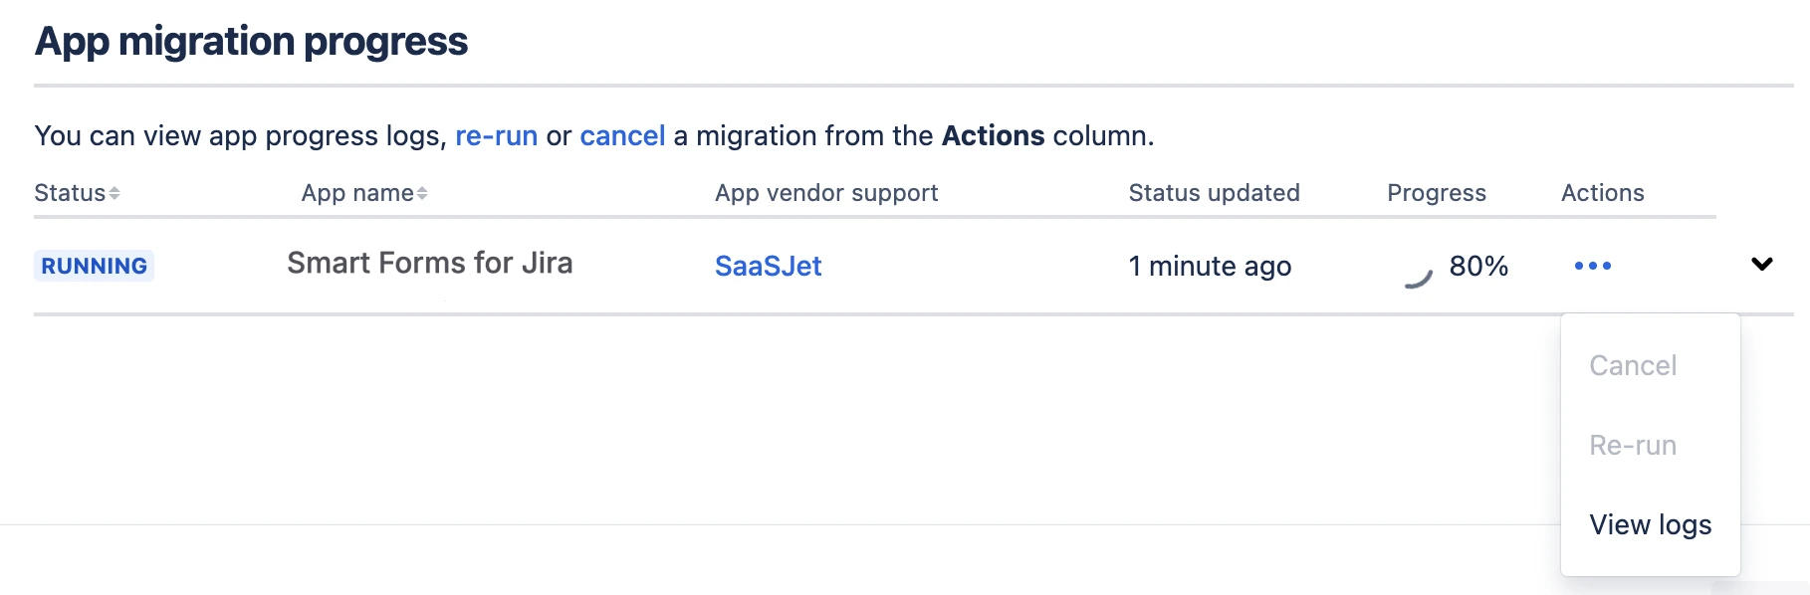
Task: Choose the Cancel menu entry
Action: coord(1633,365)
